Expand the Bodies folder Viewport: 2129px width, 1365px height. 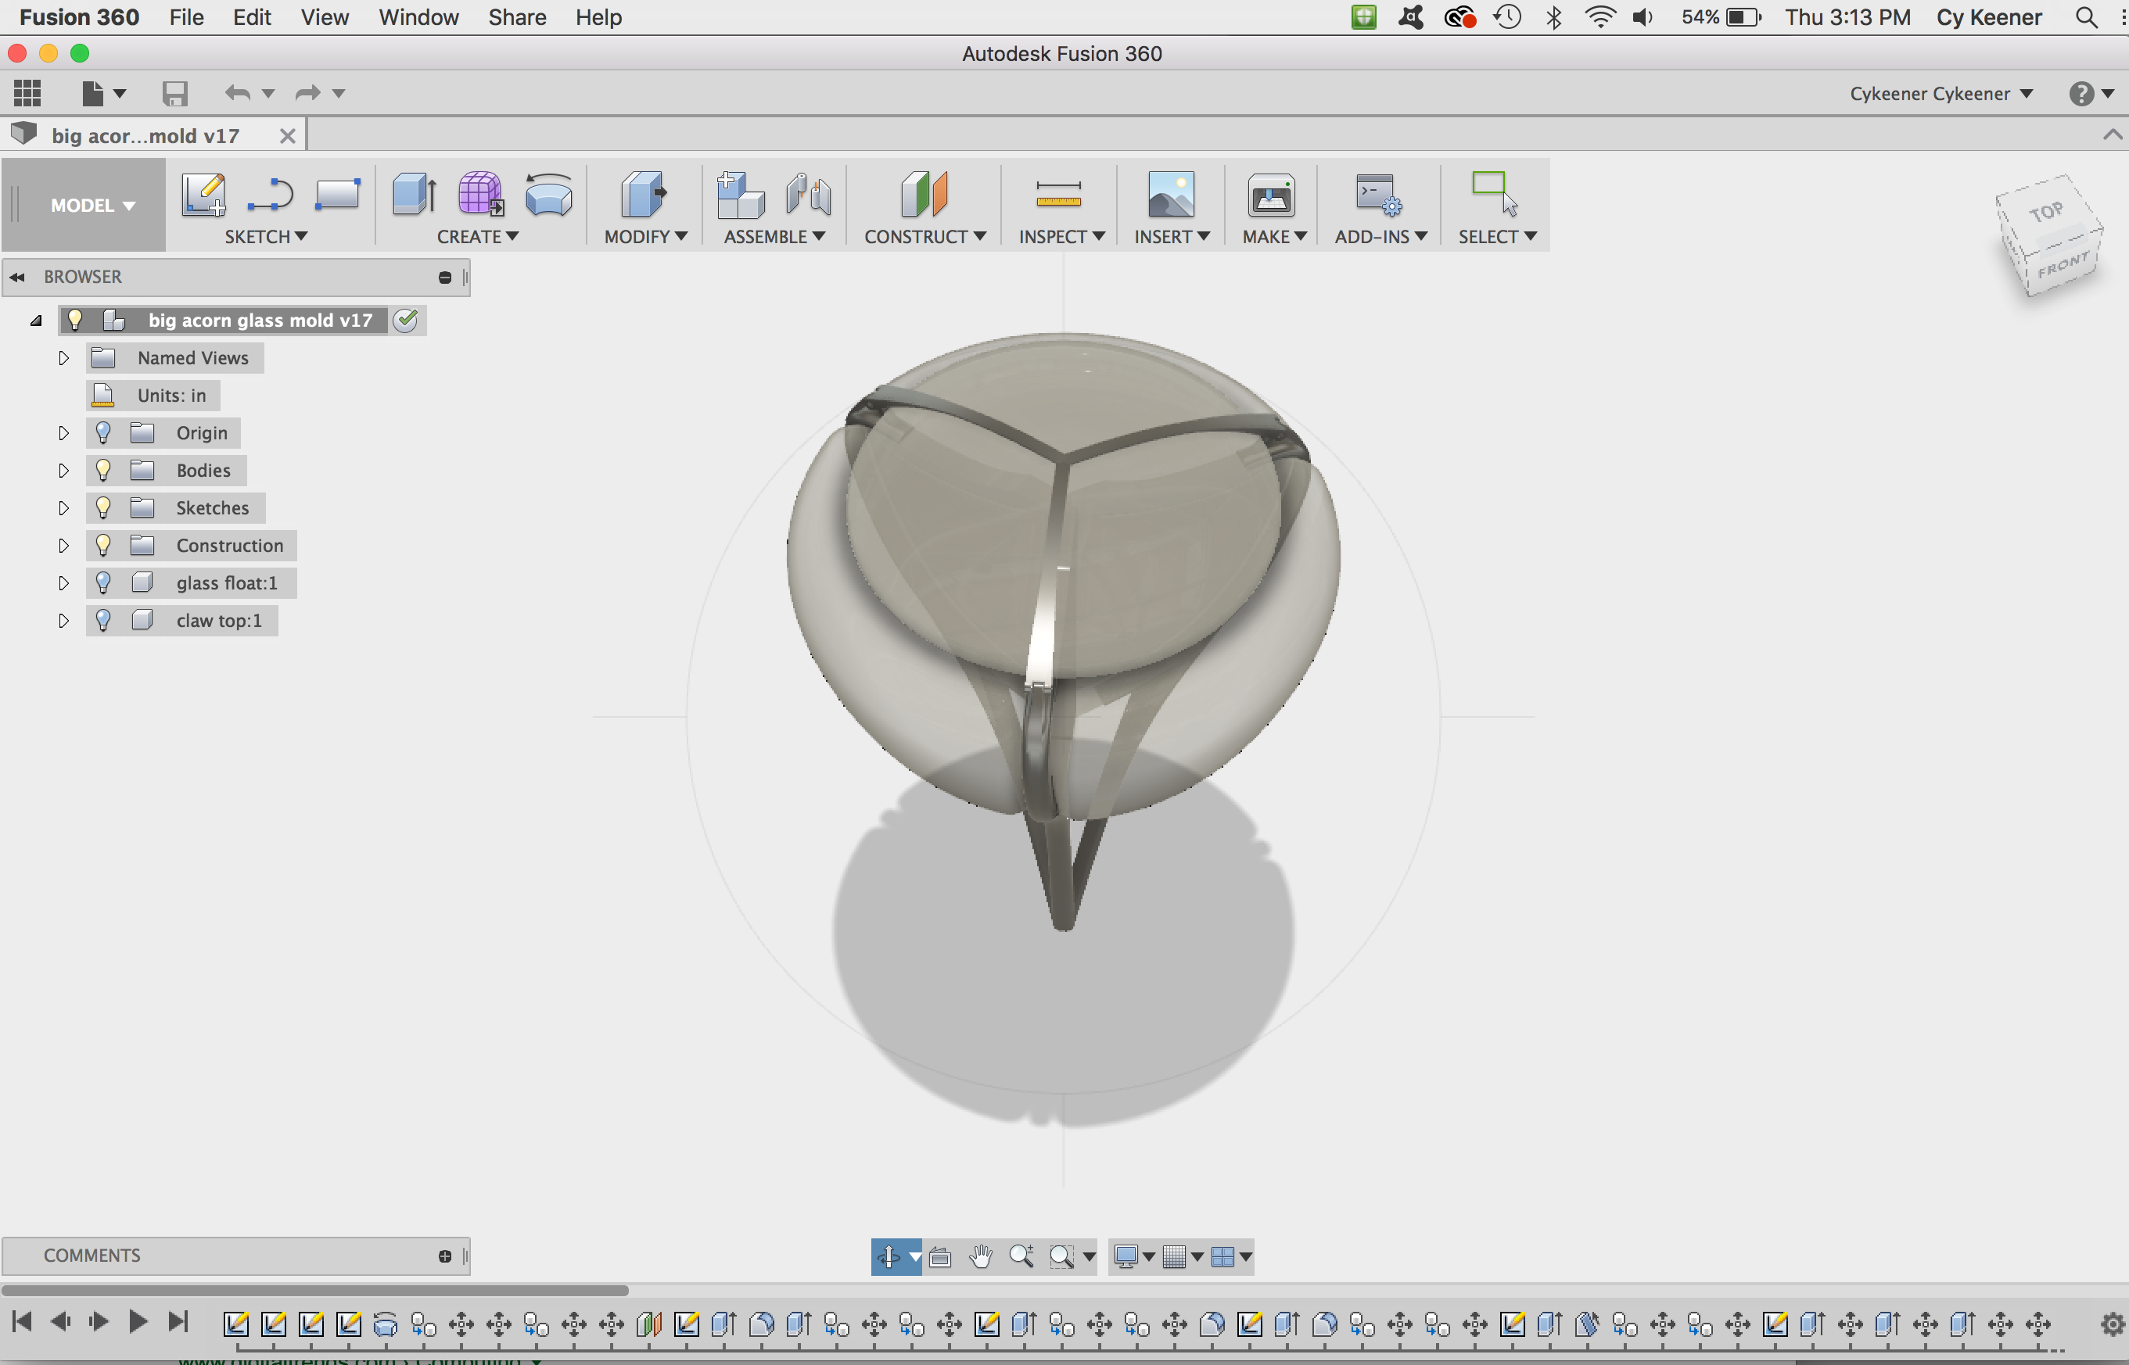63,470
